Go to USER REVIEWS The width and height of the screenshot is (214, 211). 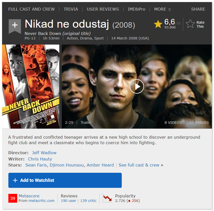[103, 9]
